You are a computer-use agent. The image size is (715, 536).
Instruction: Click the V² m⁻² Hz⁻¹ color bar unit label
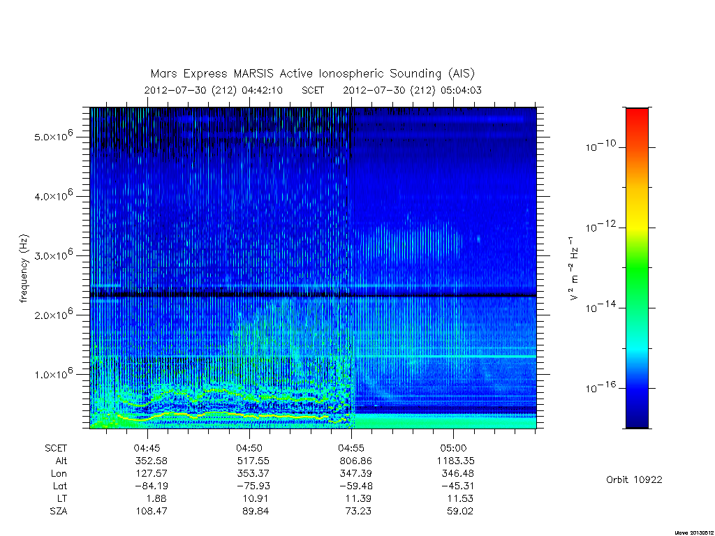574,268
